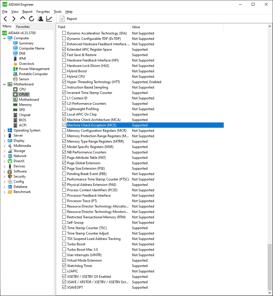Click the scrollbar down arrow
This screenshot has width=273, height=296.
tap(270, 293)
